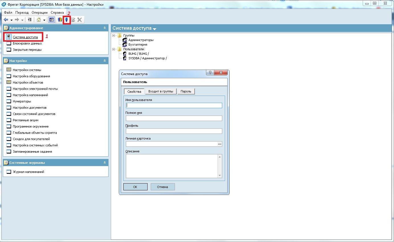Select the Свойства tab

(x=134, y=91)
